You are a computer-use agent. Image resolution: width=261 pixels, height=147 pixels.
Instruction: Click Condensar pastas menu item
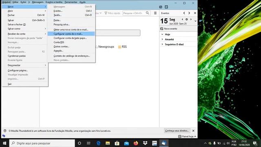[25, 56]
